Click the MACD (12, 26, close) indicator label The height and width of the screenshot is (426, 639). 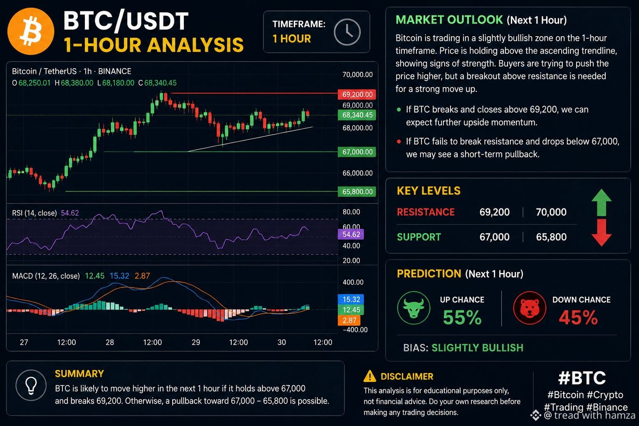[46, 276]
